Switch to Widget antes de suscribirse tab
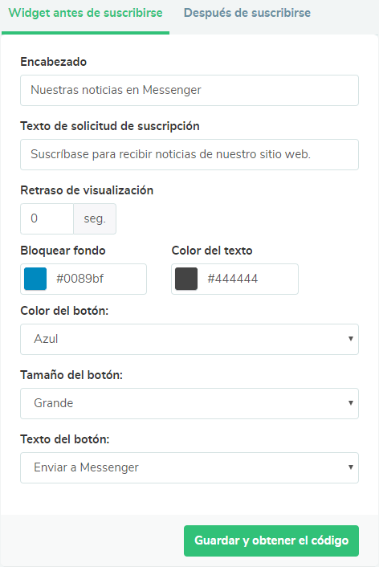This screenshot has height=567, width=379. pyautogui.click(x=85, y=13)
